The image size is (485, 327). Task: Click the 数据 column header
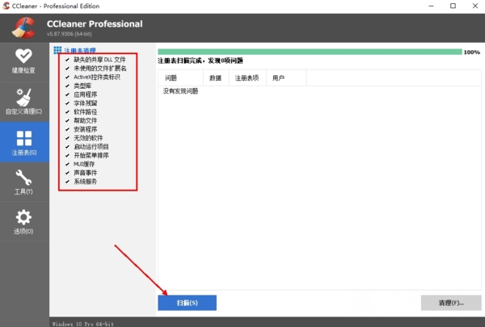[216, 78]
